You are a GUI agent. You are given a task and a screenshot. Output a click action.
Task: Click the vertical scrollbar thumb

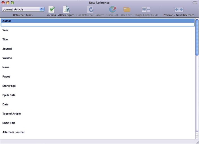[x=197, y=37]
